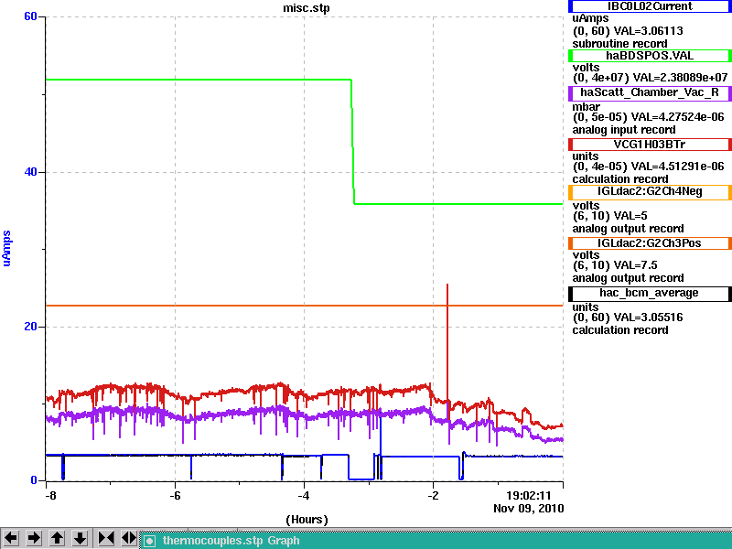Click the zoom-in time axis bowtie icon
The height and width of the screenshot is (549, 732).
pos(106,538)
